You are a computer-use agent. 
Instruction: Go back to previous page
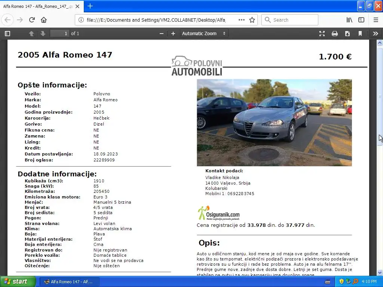click(x=7, y=20)
